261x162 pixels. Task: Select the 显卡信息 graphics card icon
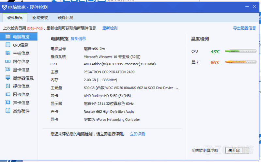[8, 69]
